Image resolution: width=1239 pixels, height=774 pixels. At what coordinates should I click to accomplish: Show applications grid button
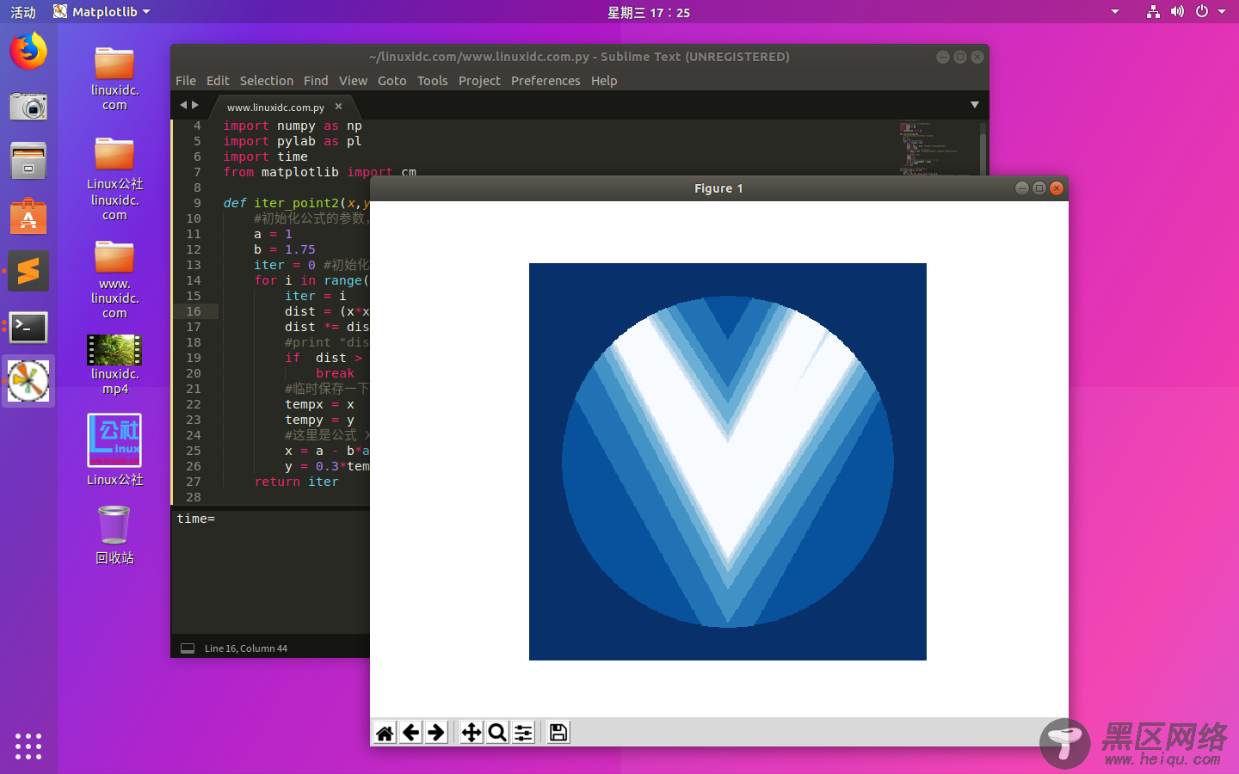click(28, 746)
